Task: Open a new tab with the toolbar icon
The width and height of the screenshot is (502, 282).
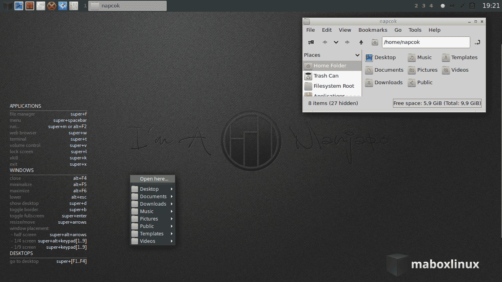Action: 311,42
